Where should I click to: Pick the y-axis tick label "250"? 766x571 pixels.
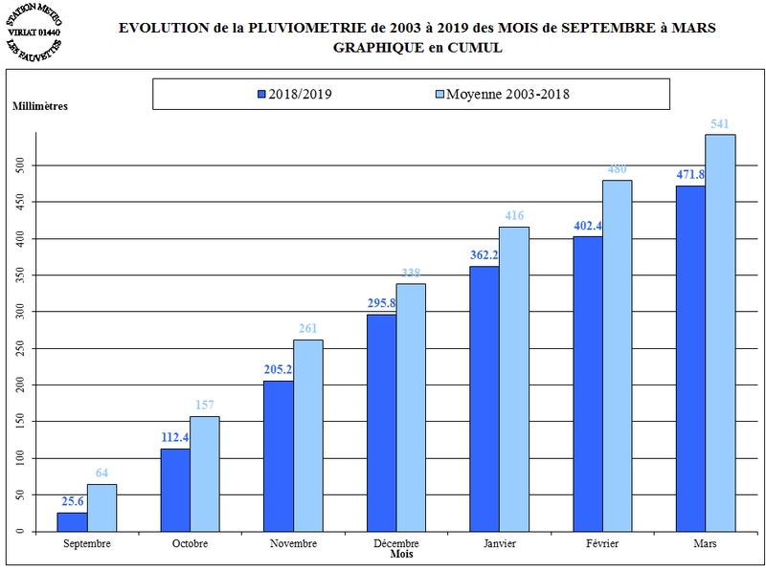pos(19,348)
